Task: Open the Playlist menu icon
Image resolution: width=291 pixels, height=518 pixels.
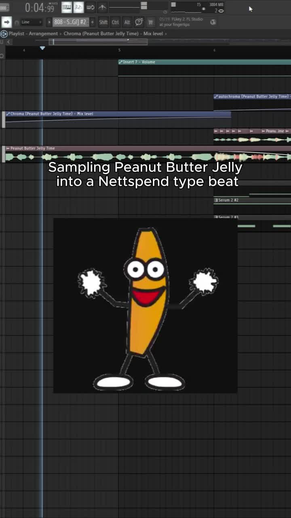Action: 4,34
